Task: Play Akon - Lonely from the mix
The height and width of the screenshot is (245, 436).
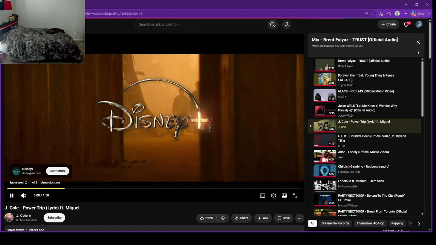Action: coord(364,156)
